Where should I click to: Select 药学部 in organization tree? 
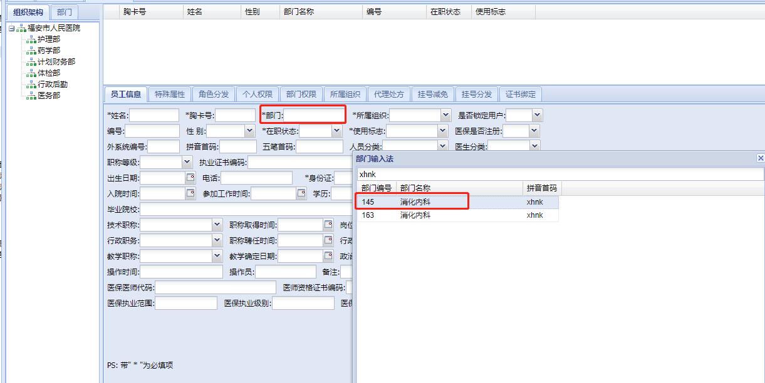click(x=49, y=51)
